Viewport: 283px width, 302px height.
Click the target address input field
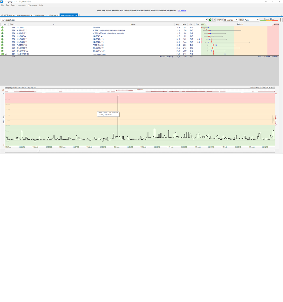[103, 20]
